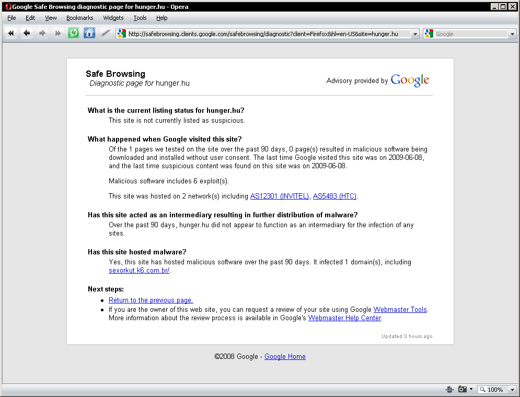
Task: Click the Wand icon in the toolbar
Action: click(105, 33)
